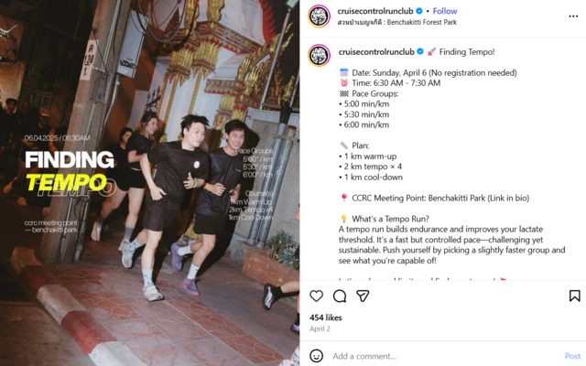Click the Post comment button

tap(572, 356)
